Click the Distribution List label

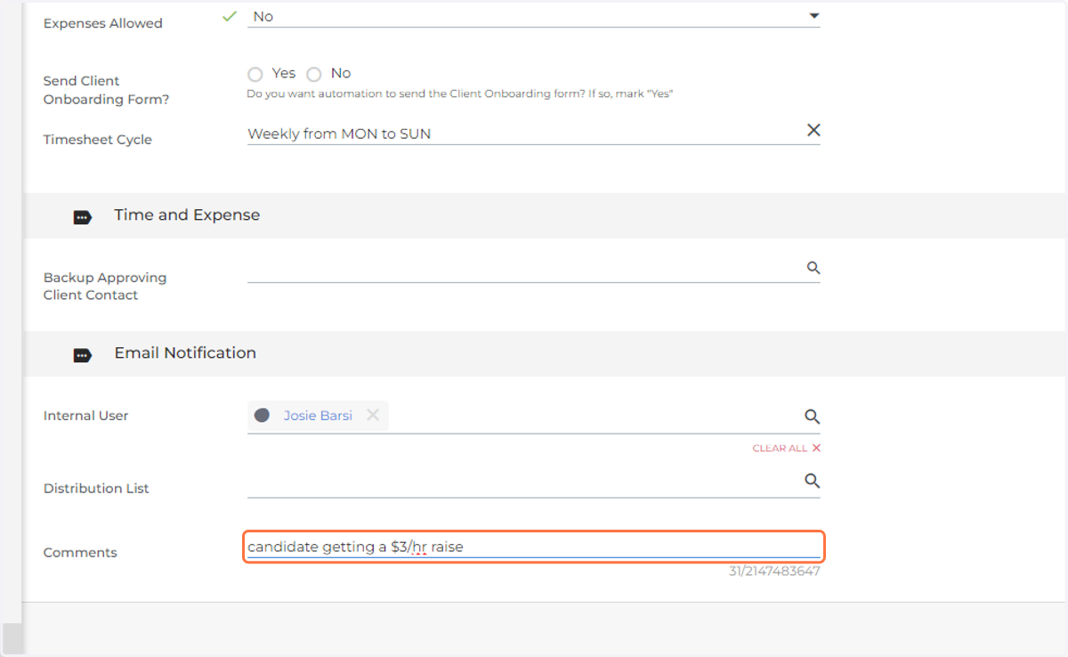tap(96, 489)
